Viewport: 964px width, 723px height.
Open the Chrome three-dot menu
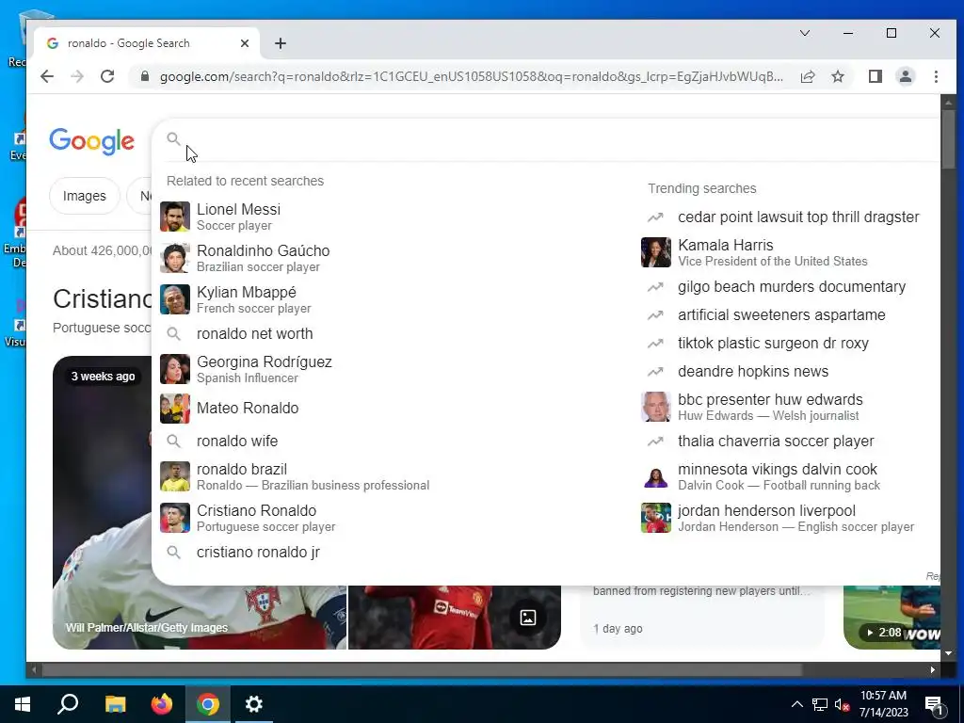click(x=936, y=76)
